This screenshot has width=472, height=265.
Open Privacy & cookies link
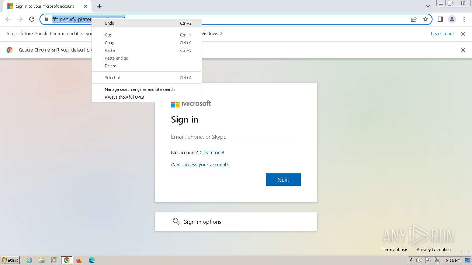[x=434, y=250]
